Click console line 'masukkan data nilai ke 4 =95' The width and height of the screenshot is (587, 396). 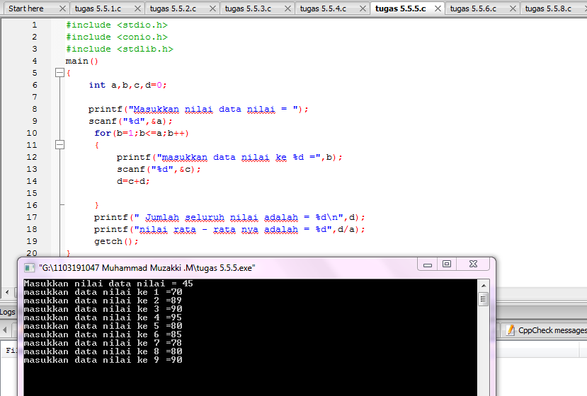(x=103, y=318)
